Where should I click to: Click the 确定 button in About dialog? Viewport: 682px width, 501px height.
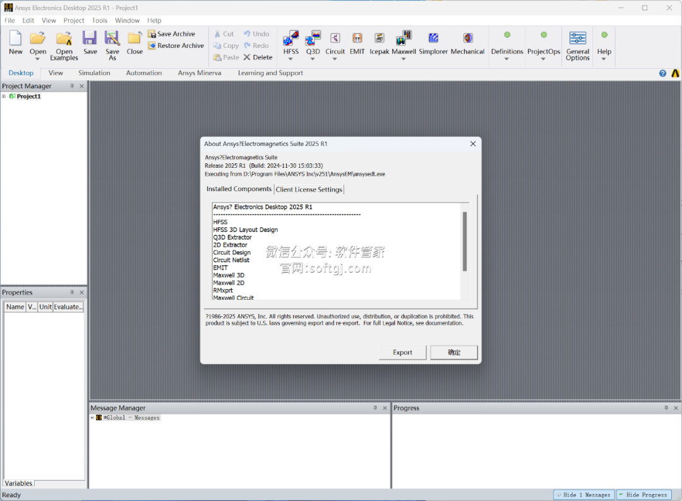click(x=453, y=352)
